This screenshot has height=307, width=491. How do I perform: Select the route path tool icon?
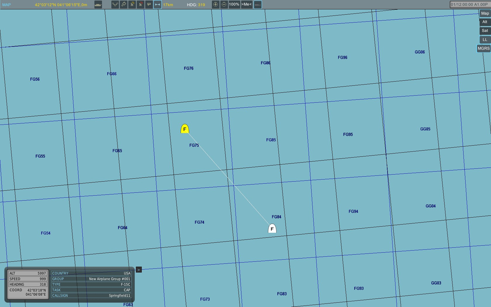pyautogui.click(x=115, y=5)
